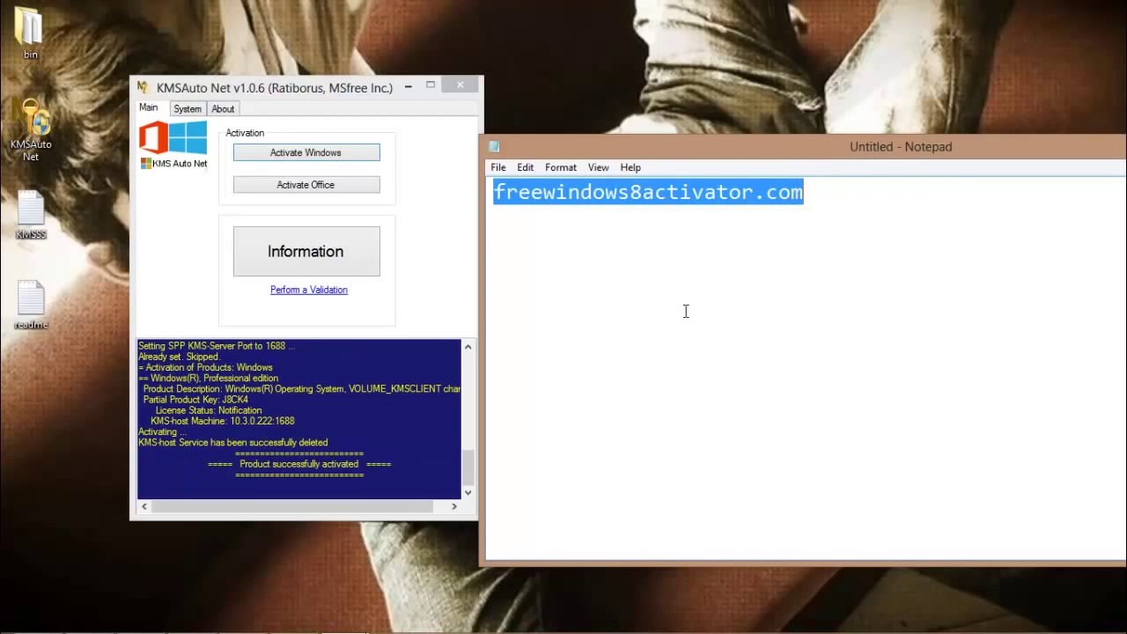
Task: Open Notepad Edit menu
Action: 526,167
